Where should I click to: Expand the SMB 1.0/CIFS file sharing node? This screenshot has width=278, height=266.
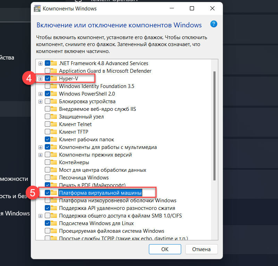pyautogui.click(x=40, y=216)
